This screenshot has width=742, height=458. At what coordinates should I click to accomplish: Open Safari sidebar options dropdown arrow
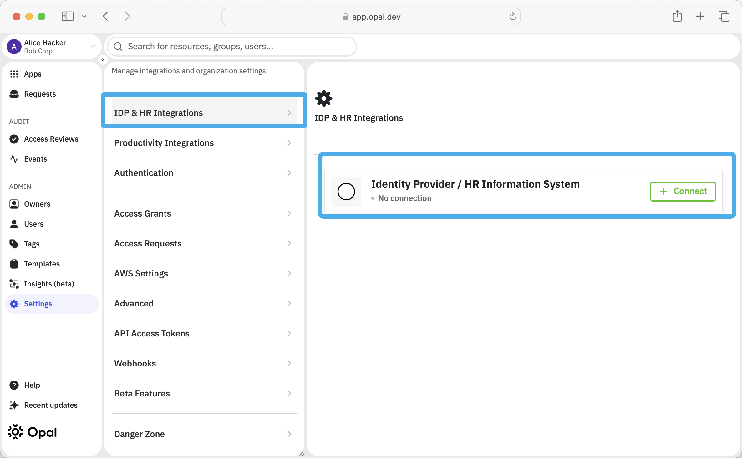[84, 16]
